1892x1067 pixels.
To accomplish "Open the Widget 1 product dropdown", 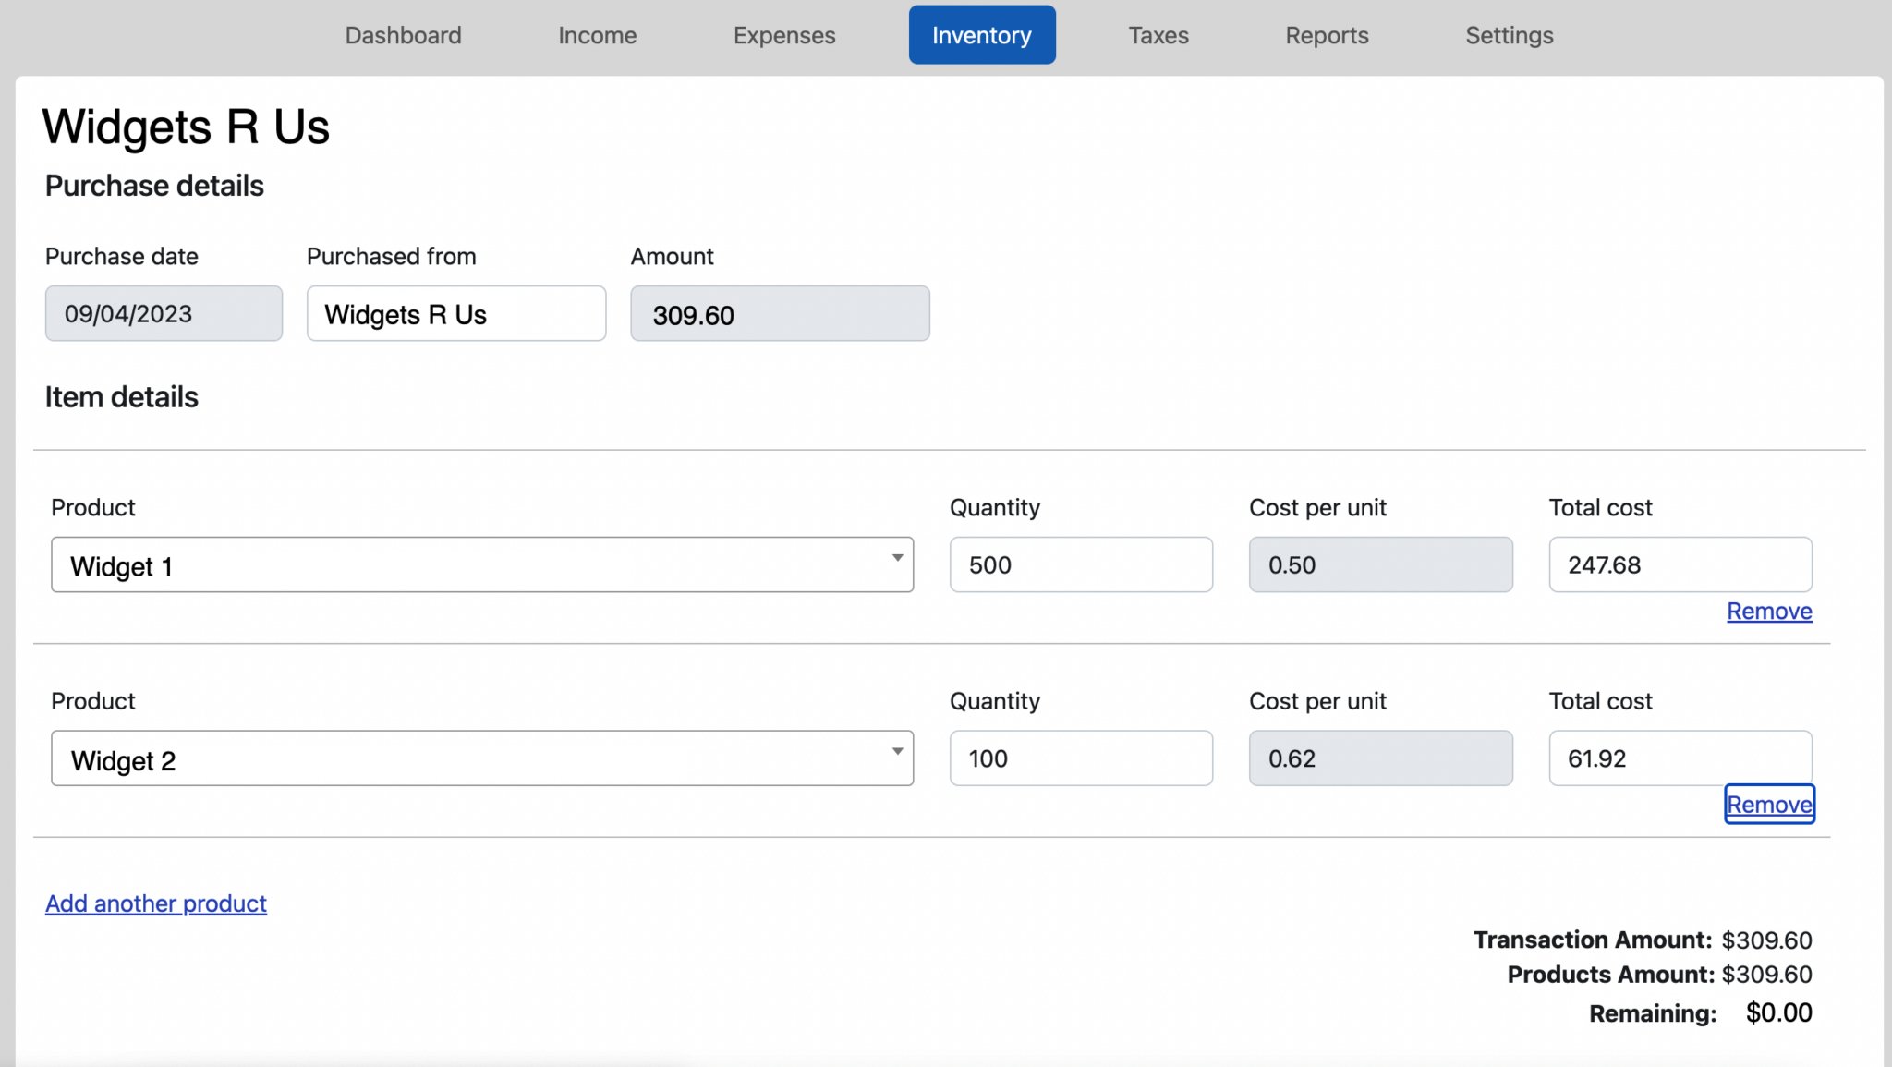I will click(x=480, y=564).
